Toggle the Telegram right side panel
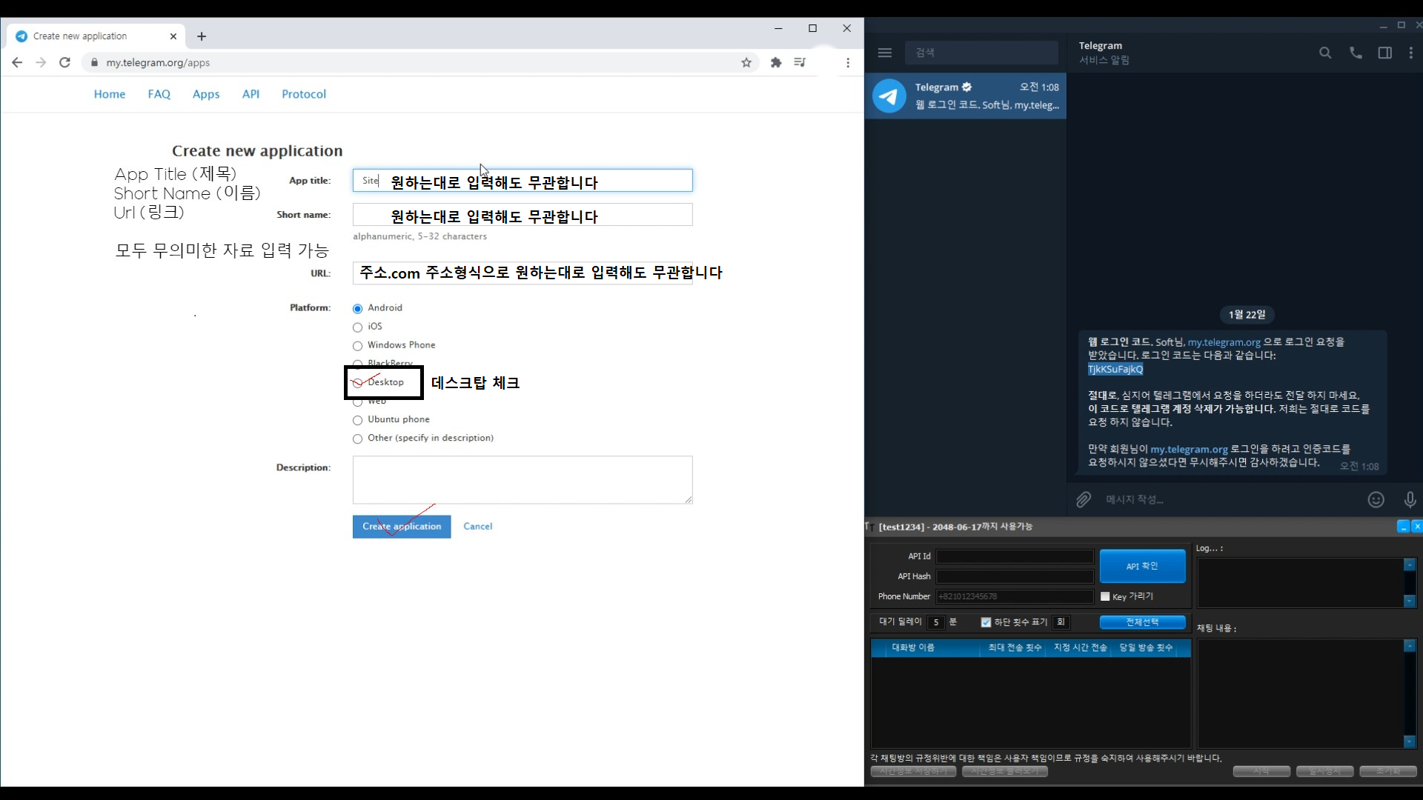This screenshot has height=800, width=1423. [x=1384, y=53]
